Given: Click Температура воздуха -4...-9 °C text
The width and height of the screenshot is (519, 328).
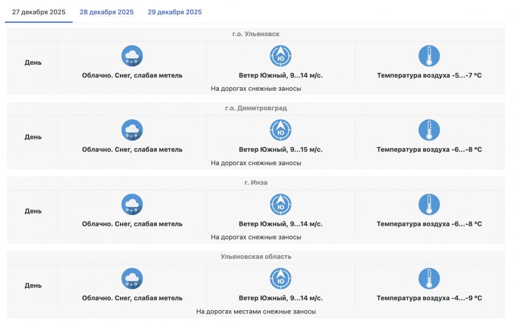Looking at the screenshot, I should click(x=429, y=298).
